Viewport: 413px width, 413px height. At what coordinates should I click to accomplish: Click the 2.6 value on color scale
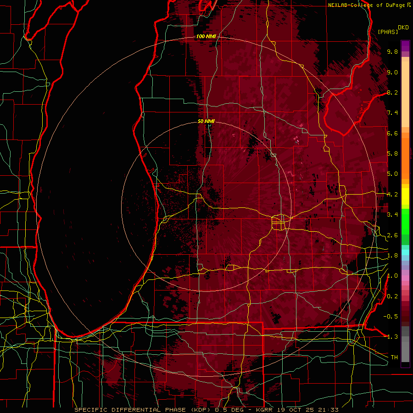coord(392,235)
